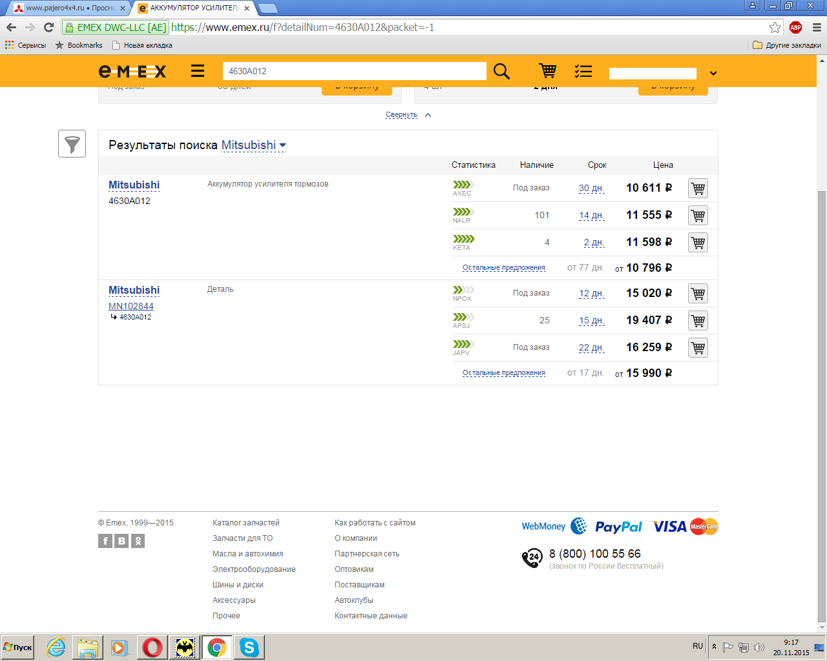827x661 pixels.
Task: Launch Opera from the taskbar
Action: pos(152,647)
